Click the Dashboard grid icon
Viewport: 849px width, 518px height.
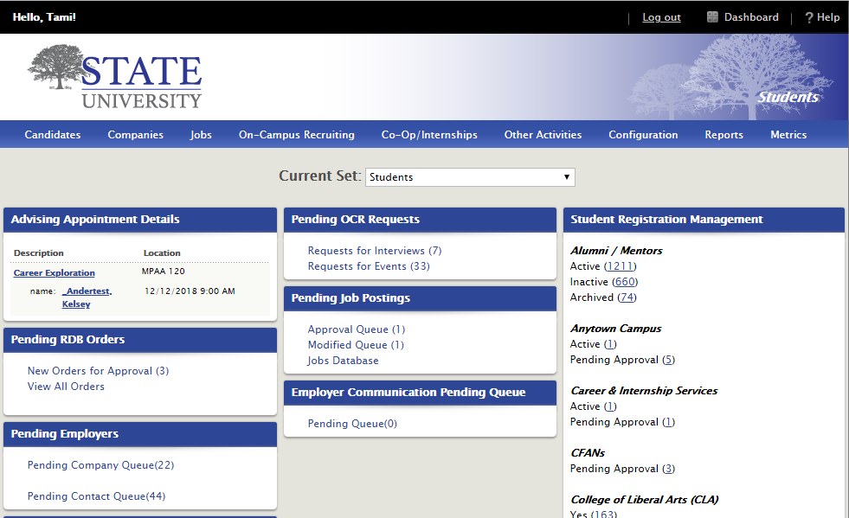pyautogui.click(x=712, y=17)
